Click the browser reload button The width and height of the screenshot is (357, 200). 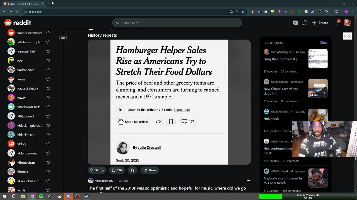pyautogui.click(x=17, y=12)
